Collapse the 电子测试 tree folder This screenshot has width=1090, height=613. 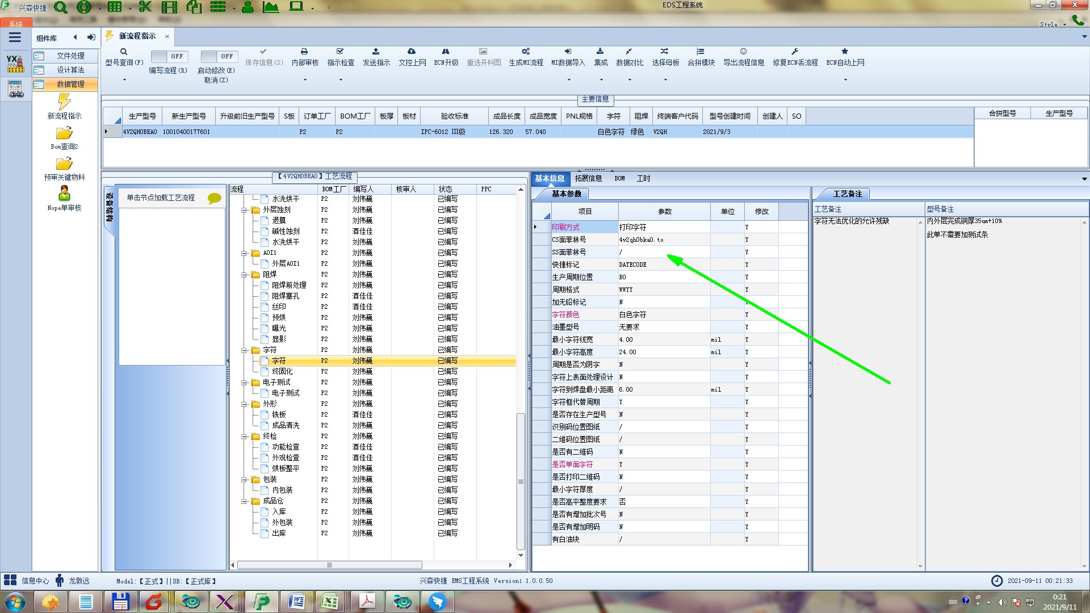click(245, 383)
